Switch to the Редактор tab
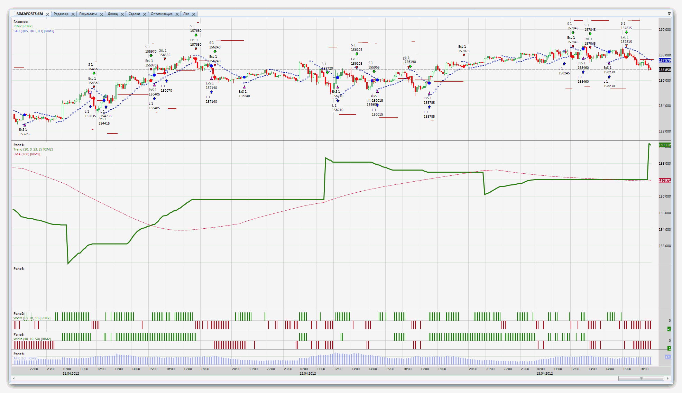Viewport: 682px width, 393px height. pyautogui.click(x=61, y=14)
